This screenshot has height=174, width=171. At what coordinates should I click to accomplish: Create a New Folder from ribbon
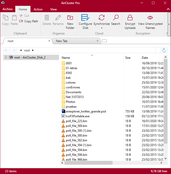(70, 22)
